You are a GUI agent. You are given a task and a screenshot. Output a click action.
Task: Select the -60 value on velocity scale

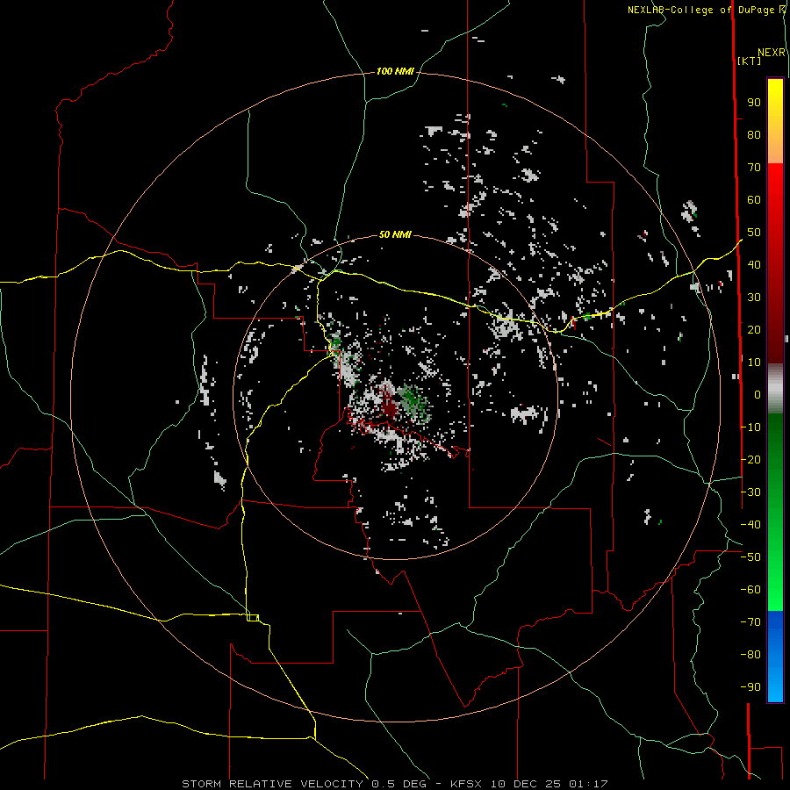point(750,590)
